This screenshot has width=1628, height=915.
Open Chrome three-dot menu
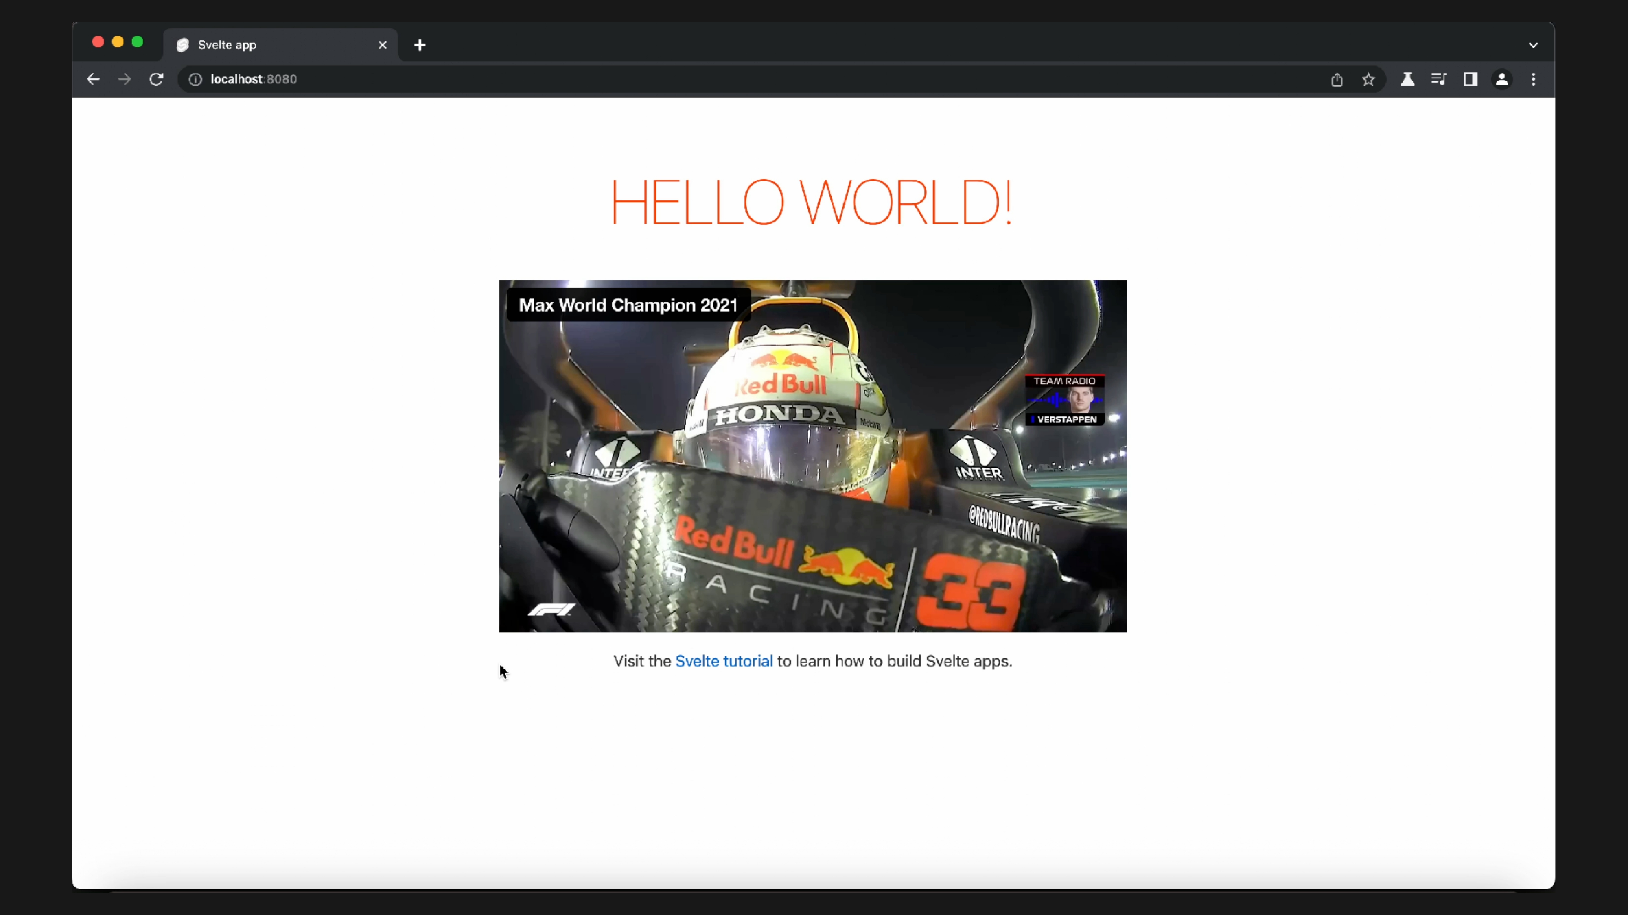(x=1533, y=80)
